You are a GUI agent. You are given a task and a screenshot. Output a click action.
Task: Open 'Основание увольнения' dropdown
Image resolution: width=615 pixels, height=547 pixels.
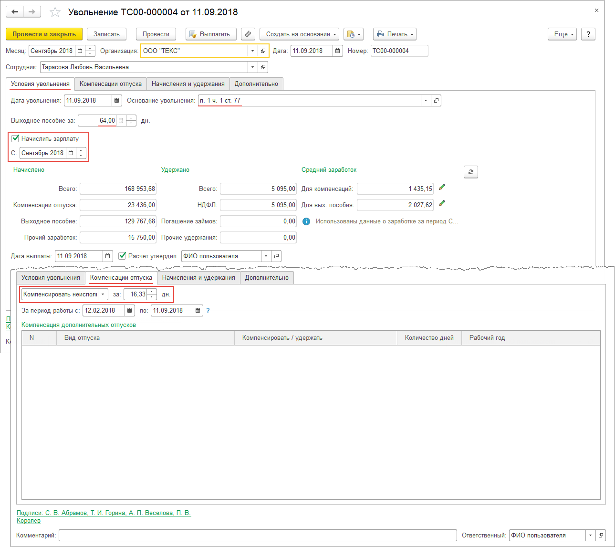point(425,101)
